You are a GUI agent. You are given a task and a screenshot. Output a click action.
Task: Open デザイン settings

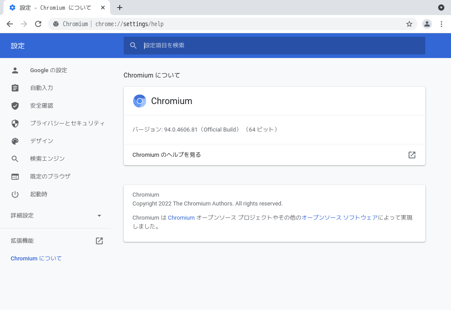tap(42, 141)
